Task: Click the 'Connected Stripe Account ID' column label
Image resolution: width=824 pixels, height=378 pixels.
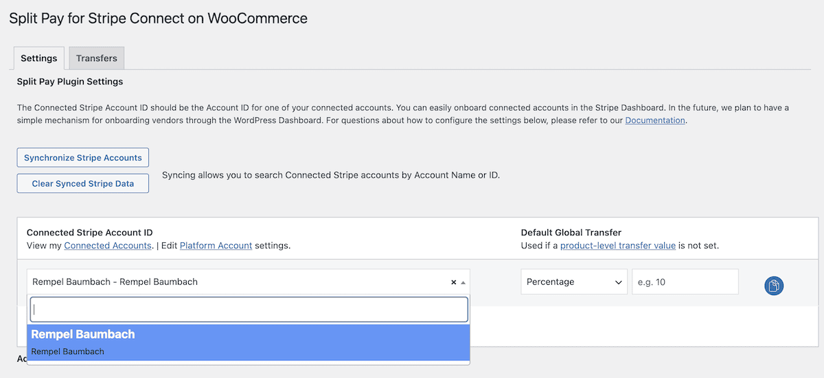Action: click(x=89, y=233)
